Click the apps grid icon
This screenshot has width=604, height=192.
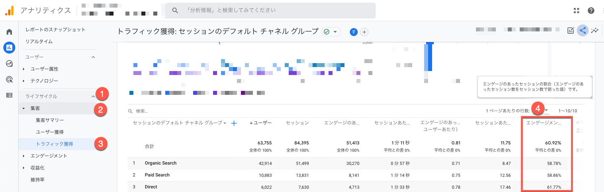pyautogui.click(x=576, y=11)
